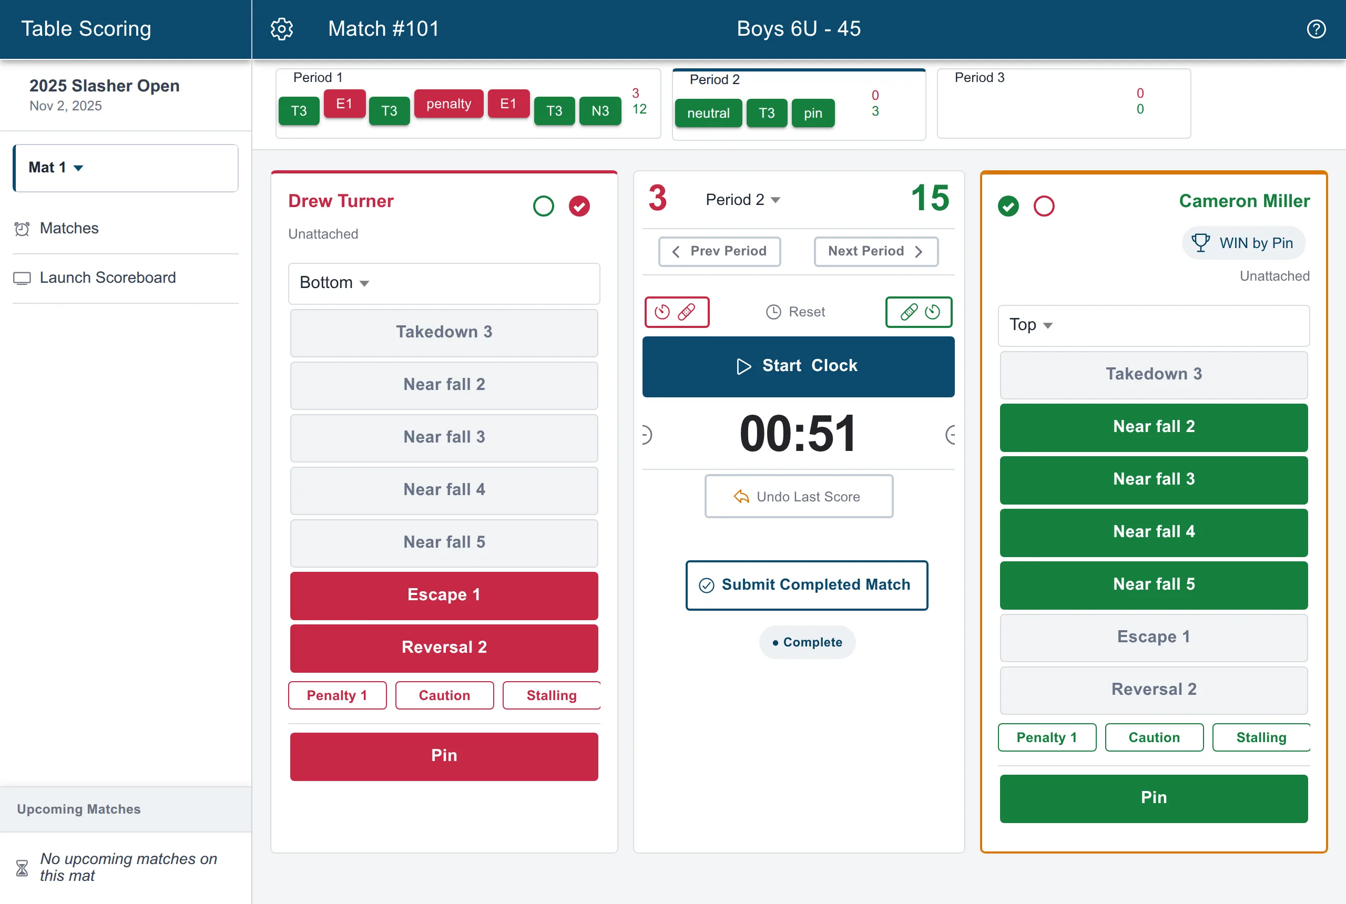Open settings gear in header
The width and height of the screenshot is (1346, 904).
click(281, 29)
